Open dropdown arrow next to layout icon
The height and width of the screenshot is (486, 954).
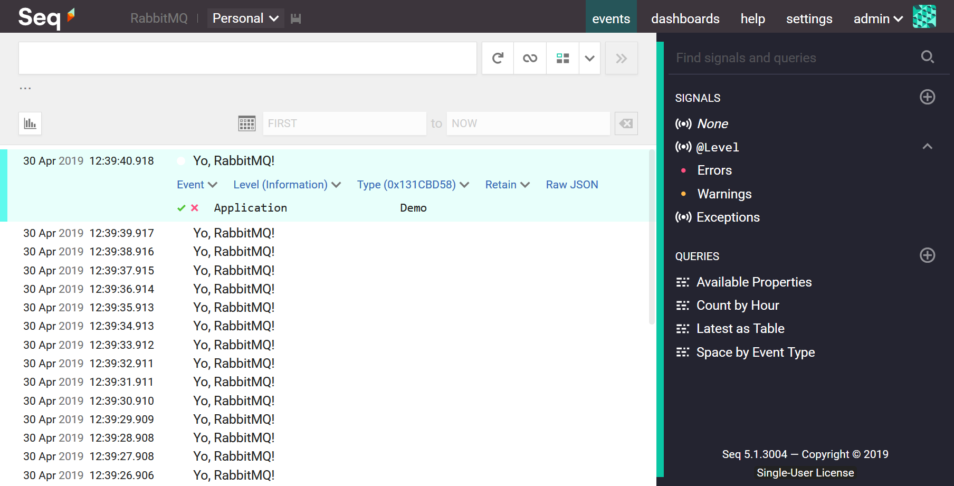coord(590,58)
